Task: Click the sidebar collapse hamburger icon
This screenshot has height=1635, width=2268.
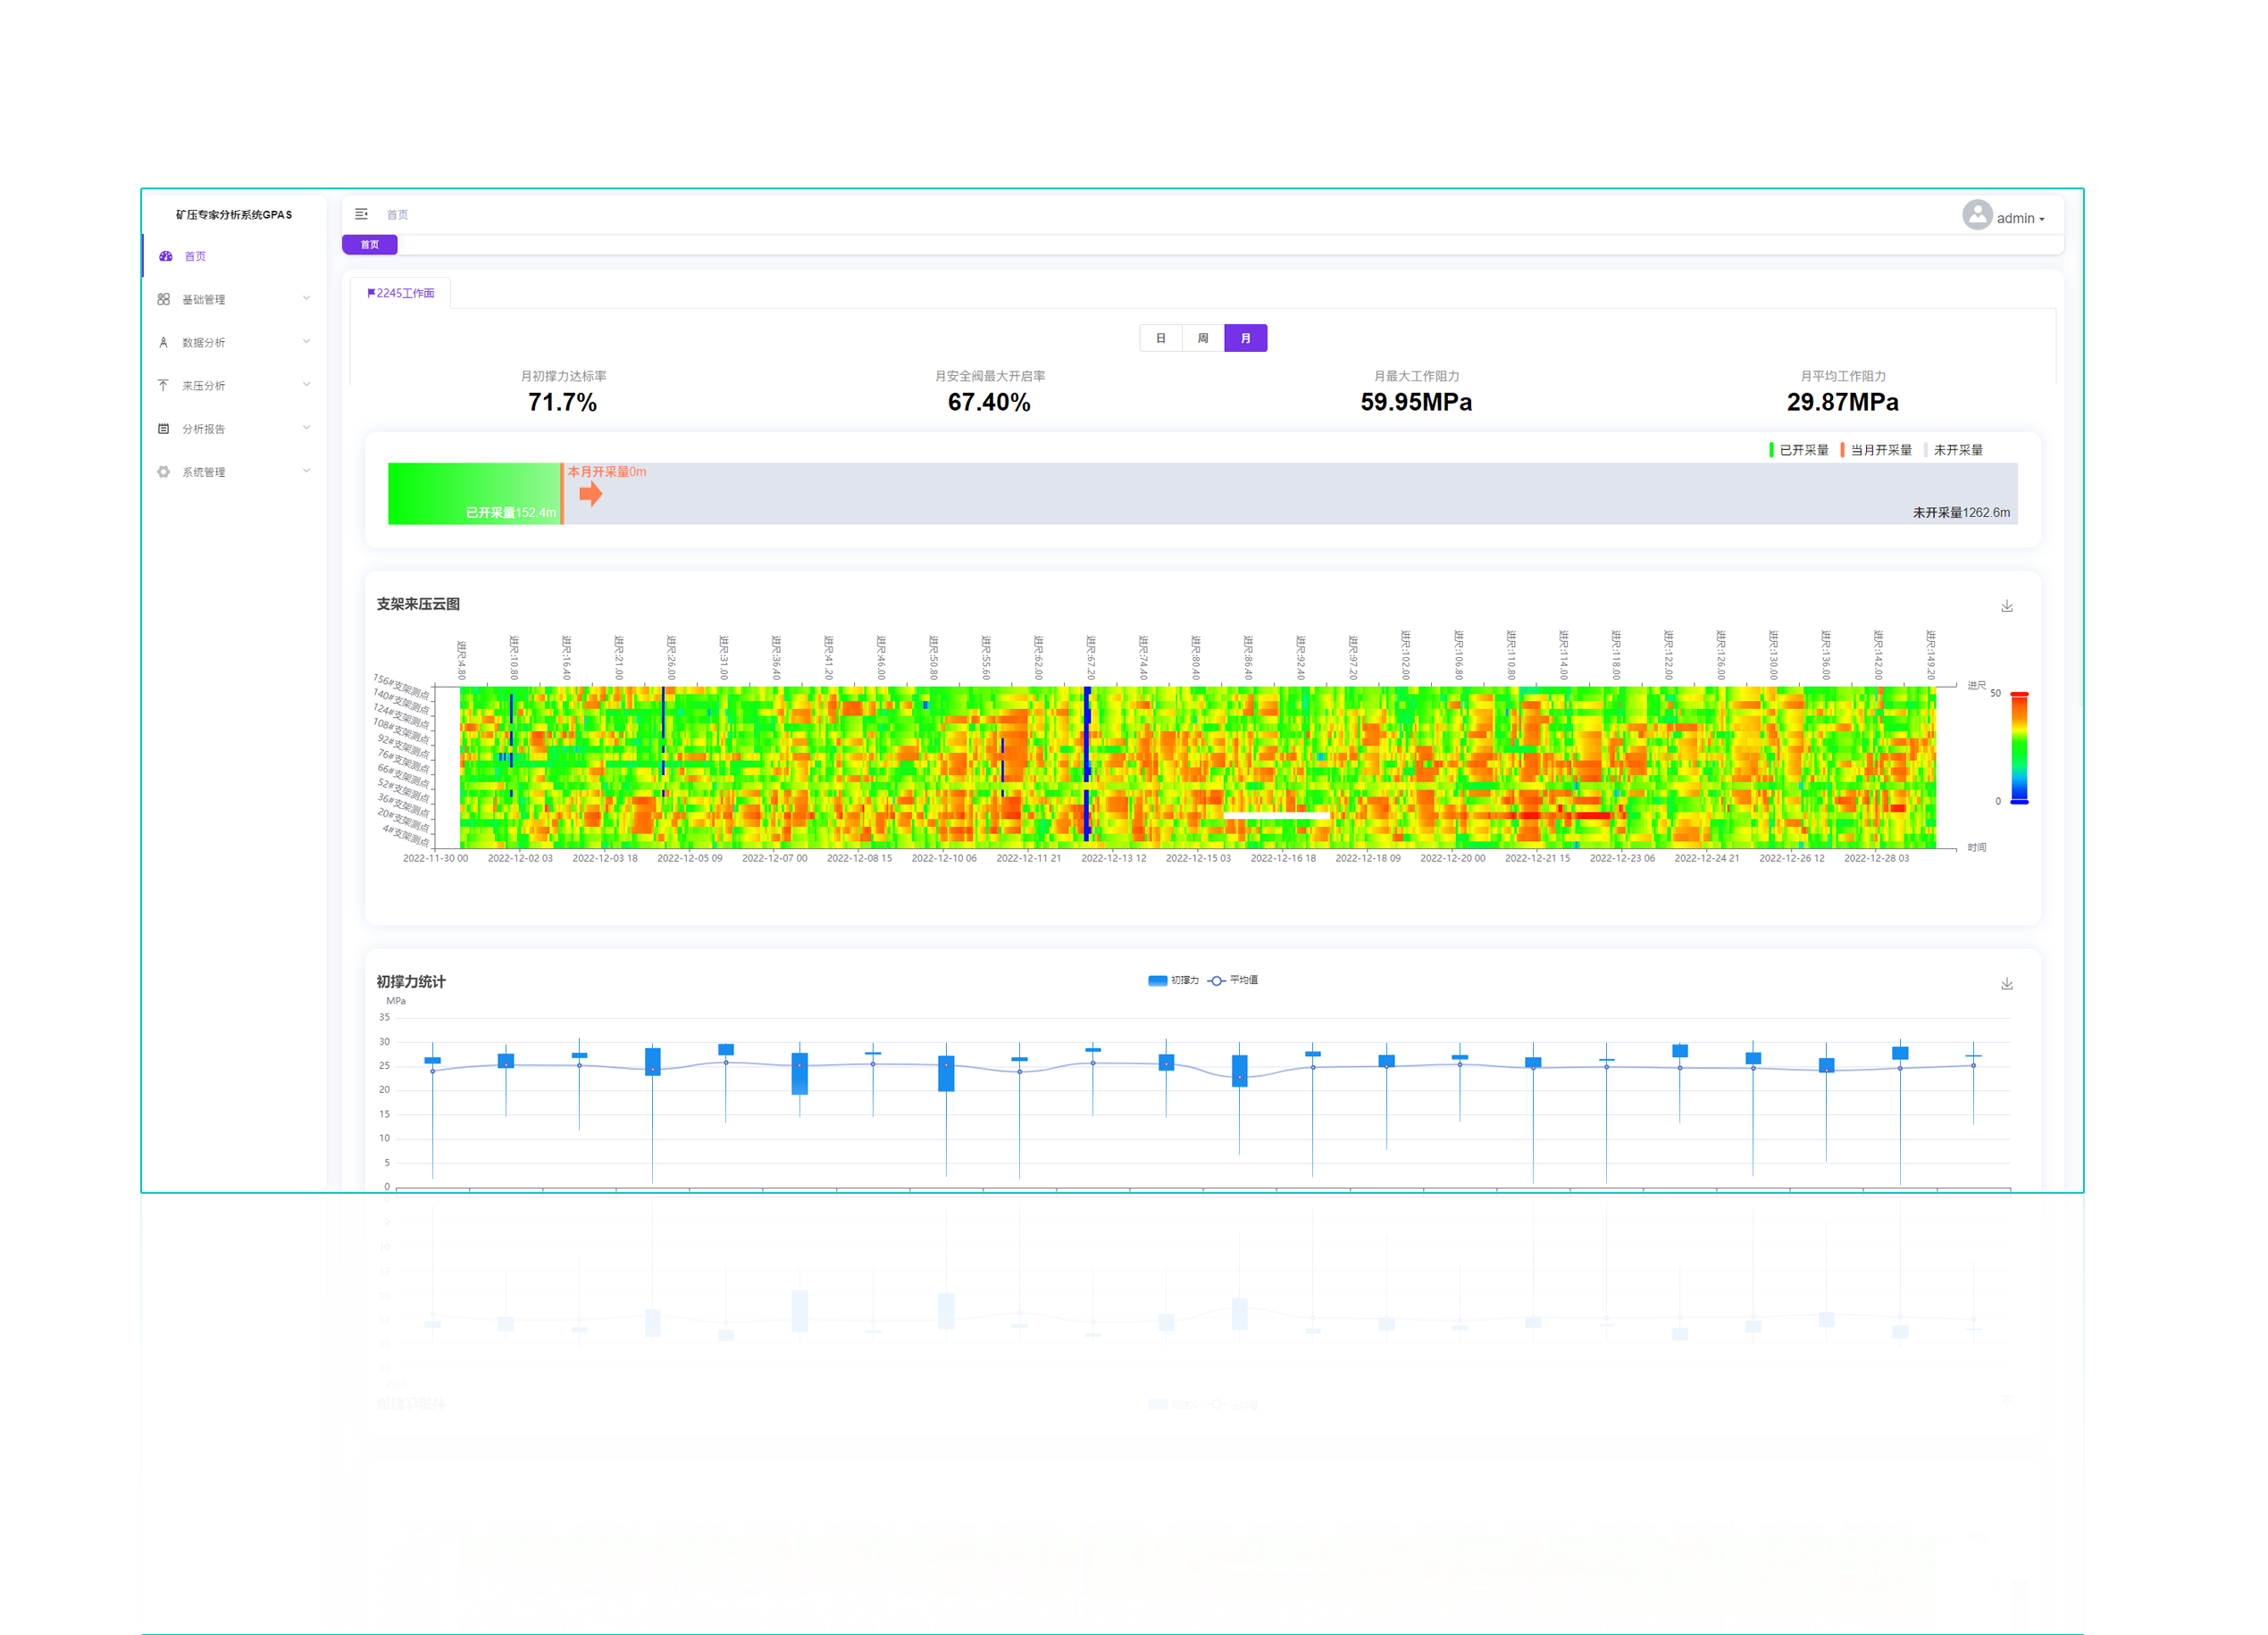Action: point(361,214)
